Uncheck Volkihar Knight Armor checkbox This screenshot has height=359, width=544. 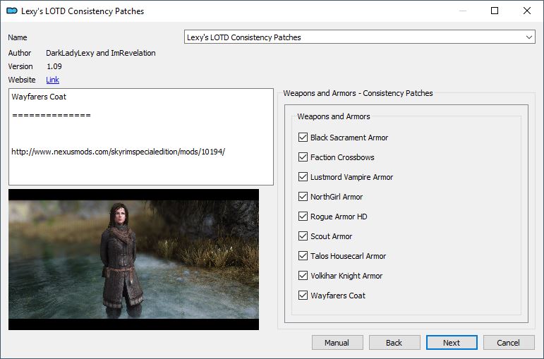pos(303,276)
